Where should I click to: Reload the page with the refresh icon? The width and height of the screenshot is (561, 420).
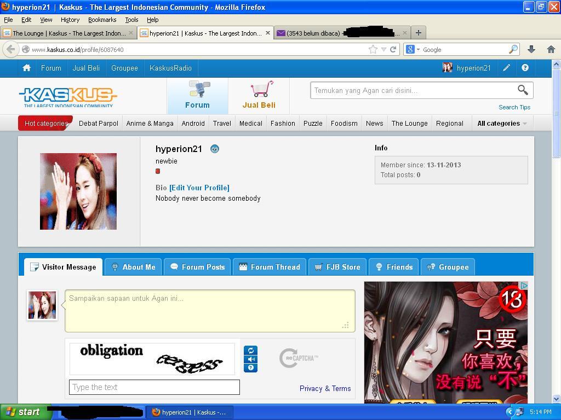[x=393, y=49]
